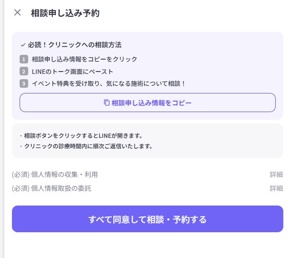Select the (必須) 個人情報取扱の委託 row label

tap(52, 188)
